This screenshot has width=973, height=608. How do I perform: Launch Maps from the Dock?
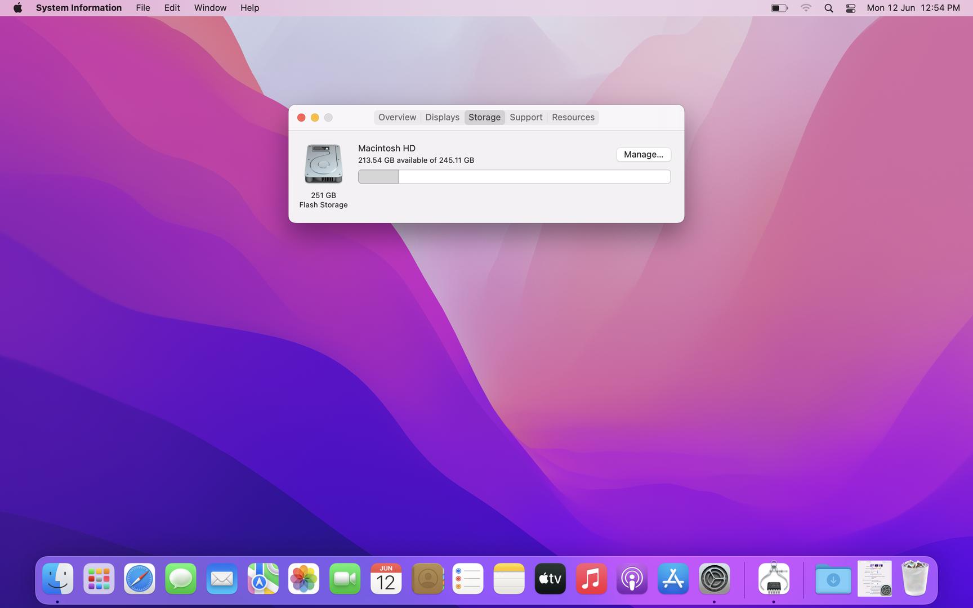[263, 579]
